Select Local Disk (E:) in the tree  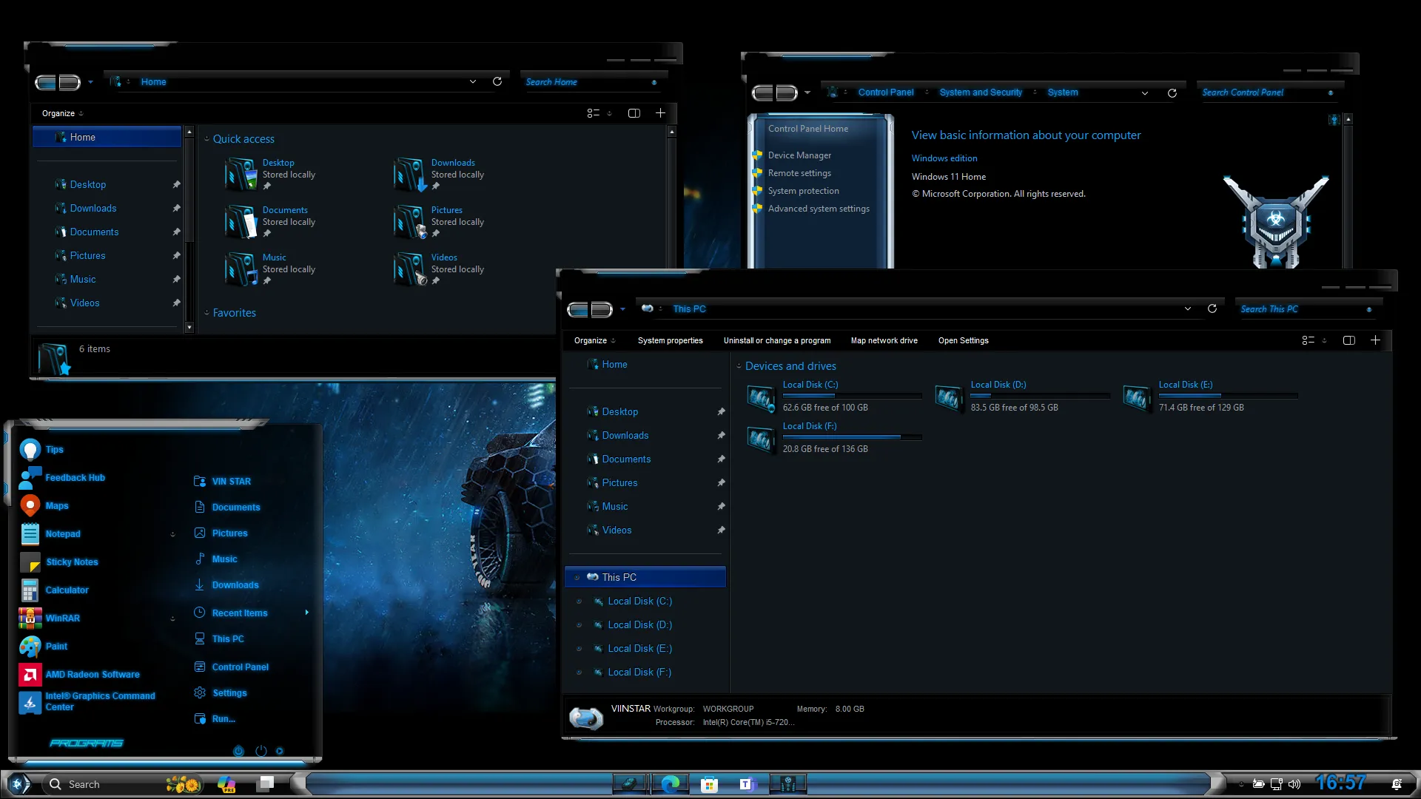point(639,648)
